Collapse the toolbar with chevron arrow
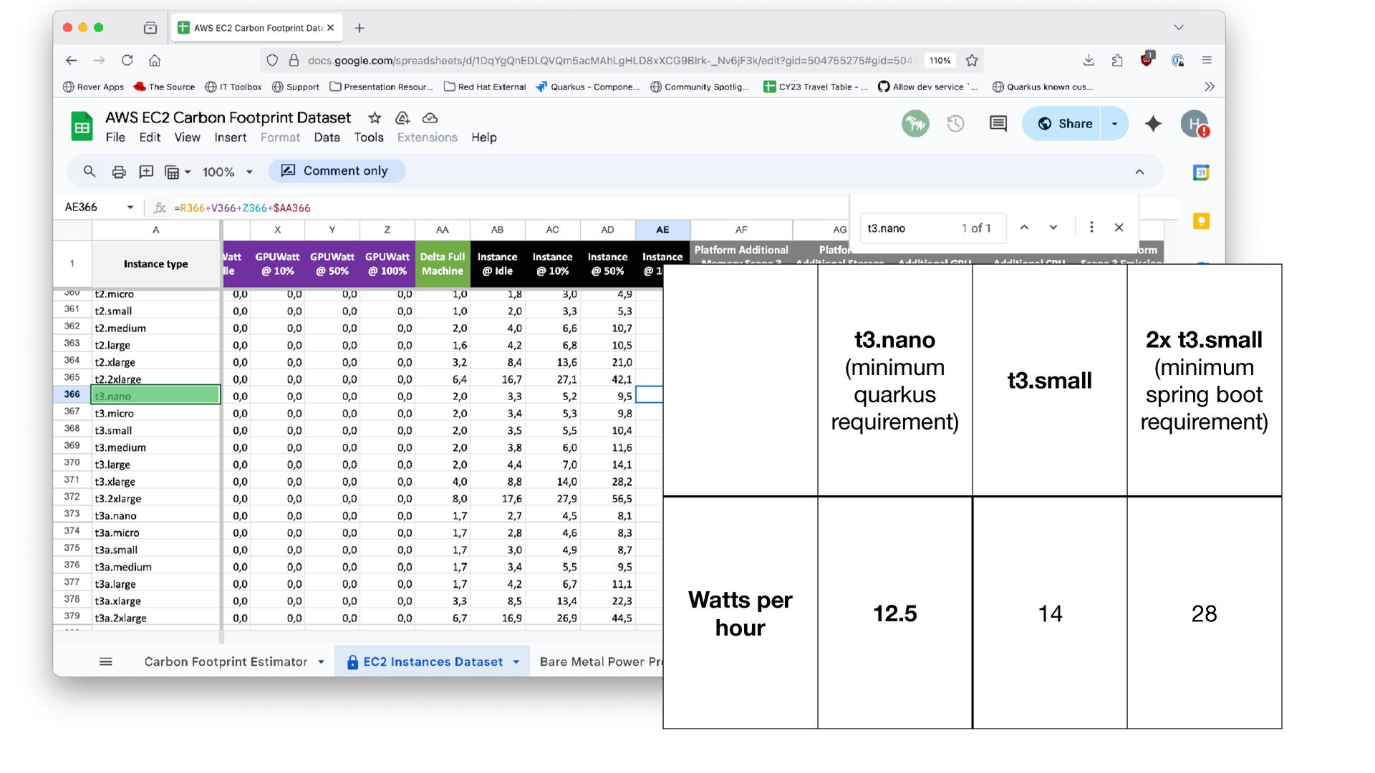 pyautogui.click(x=1139, y=172)
